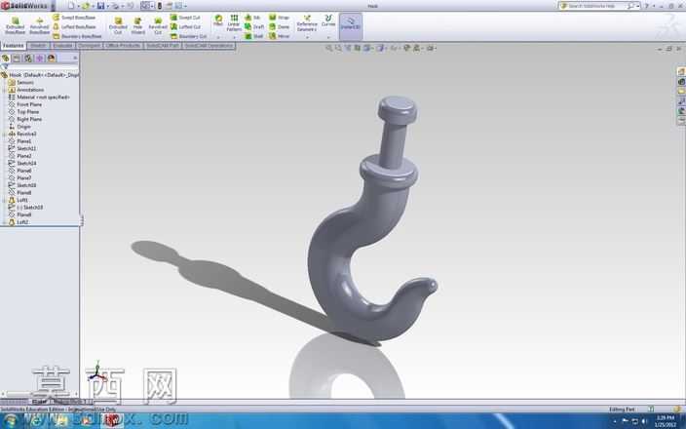Apply the Mirror feature
This screenshot has height=429, width=686.
[x=279, y=36]
